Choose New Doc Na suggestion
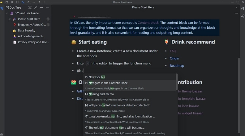Image resolution: width=245 pixels, height=136 pixels. click(x=130, y=77)
